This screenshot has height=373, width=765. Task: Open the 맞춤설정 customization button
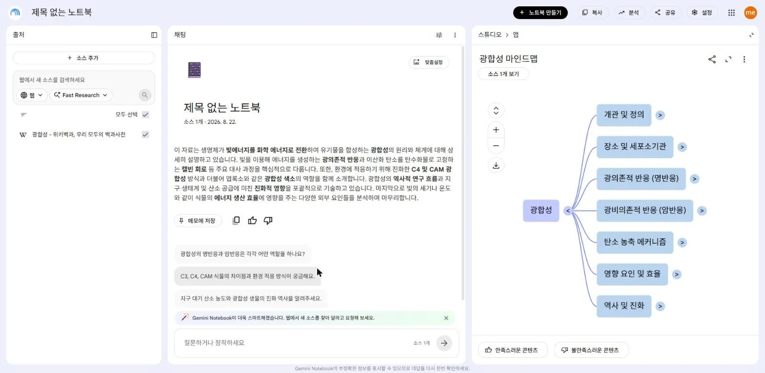429,62
